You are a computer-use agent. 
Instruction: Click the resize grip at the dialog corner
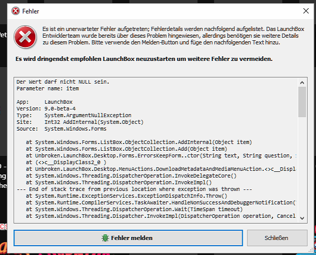[x=310, y=250]
